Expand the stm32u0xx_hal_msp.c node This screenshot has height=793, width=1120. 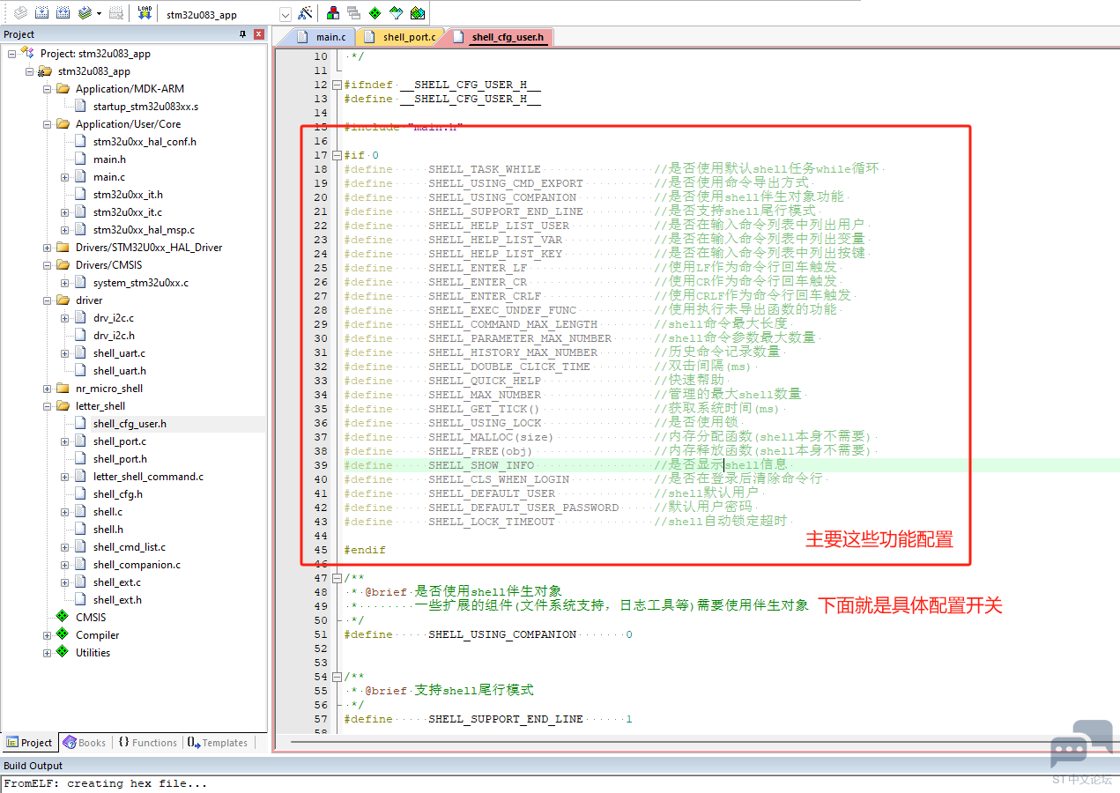click(x=64, y=230)
